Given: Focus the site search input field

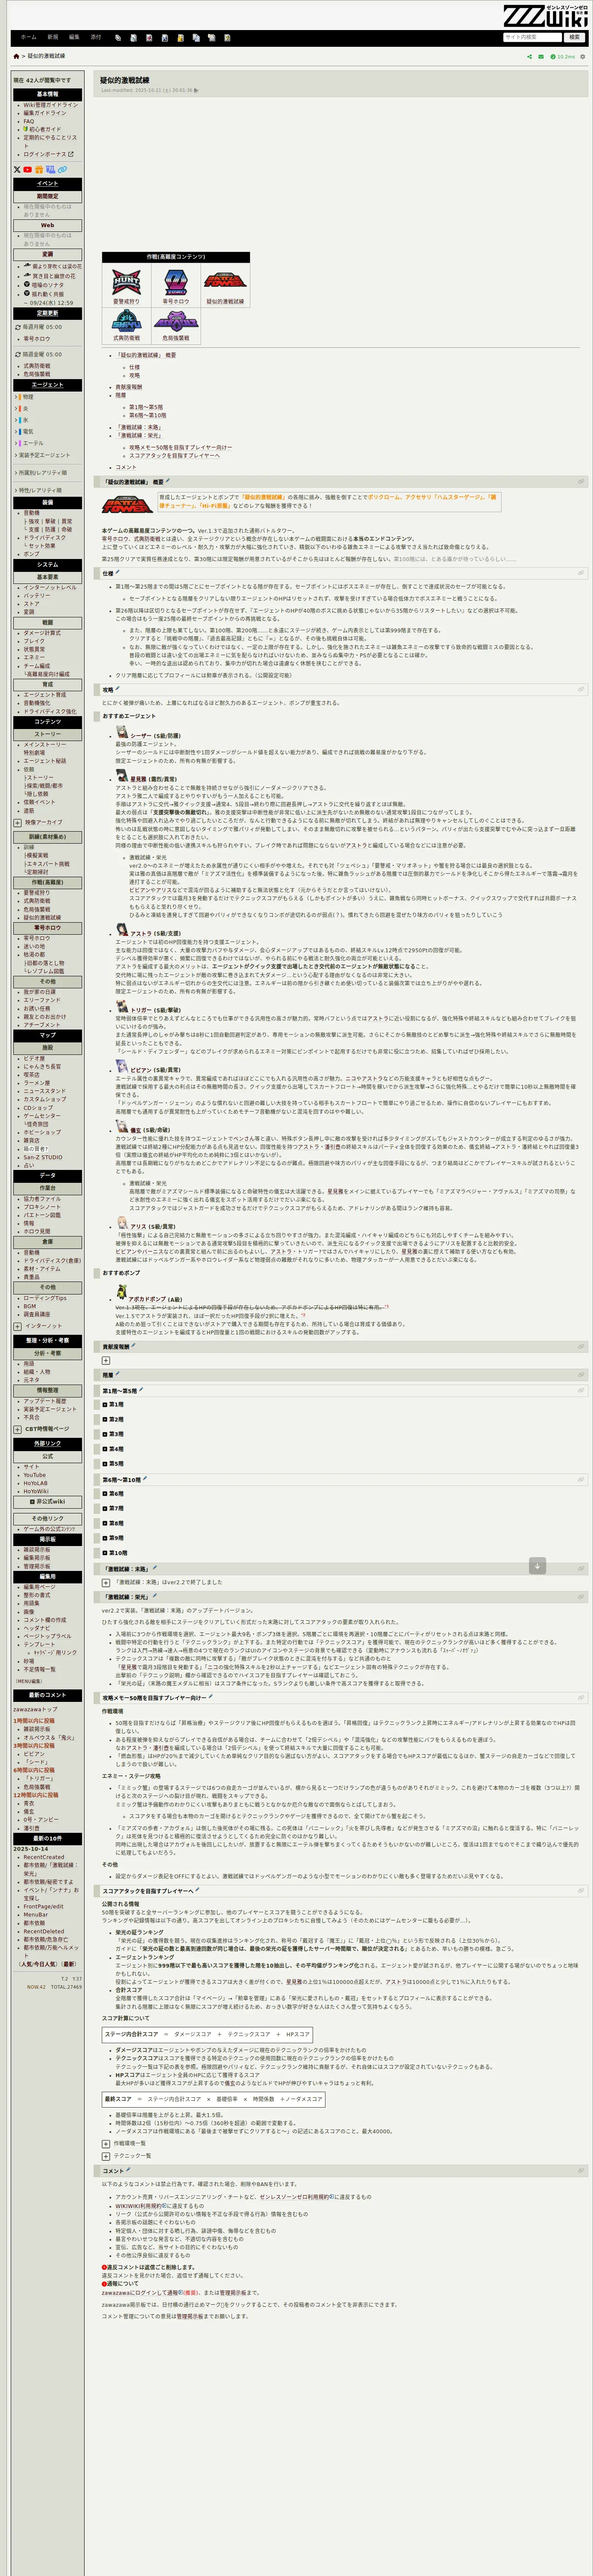Looking at the screenshot, I should pyautogui.click(x=532, y=37).
